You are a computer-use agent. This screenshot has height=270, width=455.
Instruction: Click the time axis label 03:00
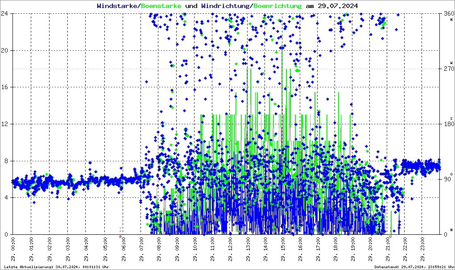click(x=68, y=249)
